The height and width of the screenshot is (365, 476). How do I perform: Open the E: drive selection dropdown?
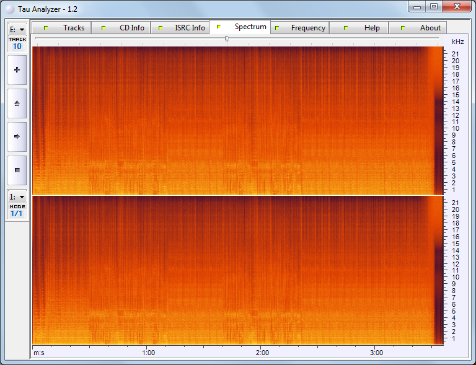pos(17,29)
